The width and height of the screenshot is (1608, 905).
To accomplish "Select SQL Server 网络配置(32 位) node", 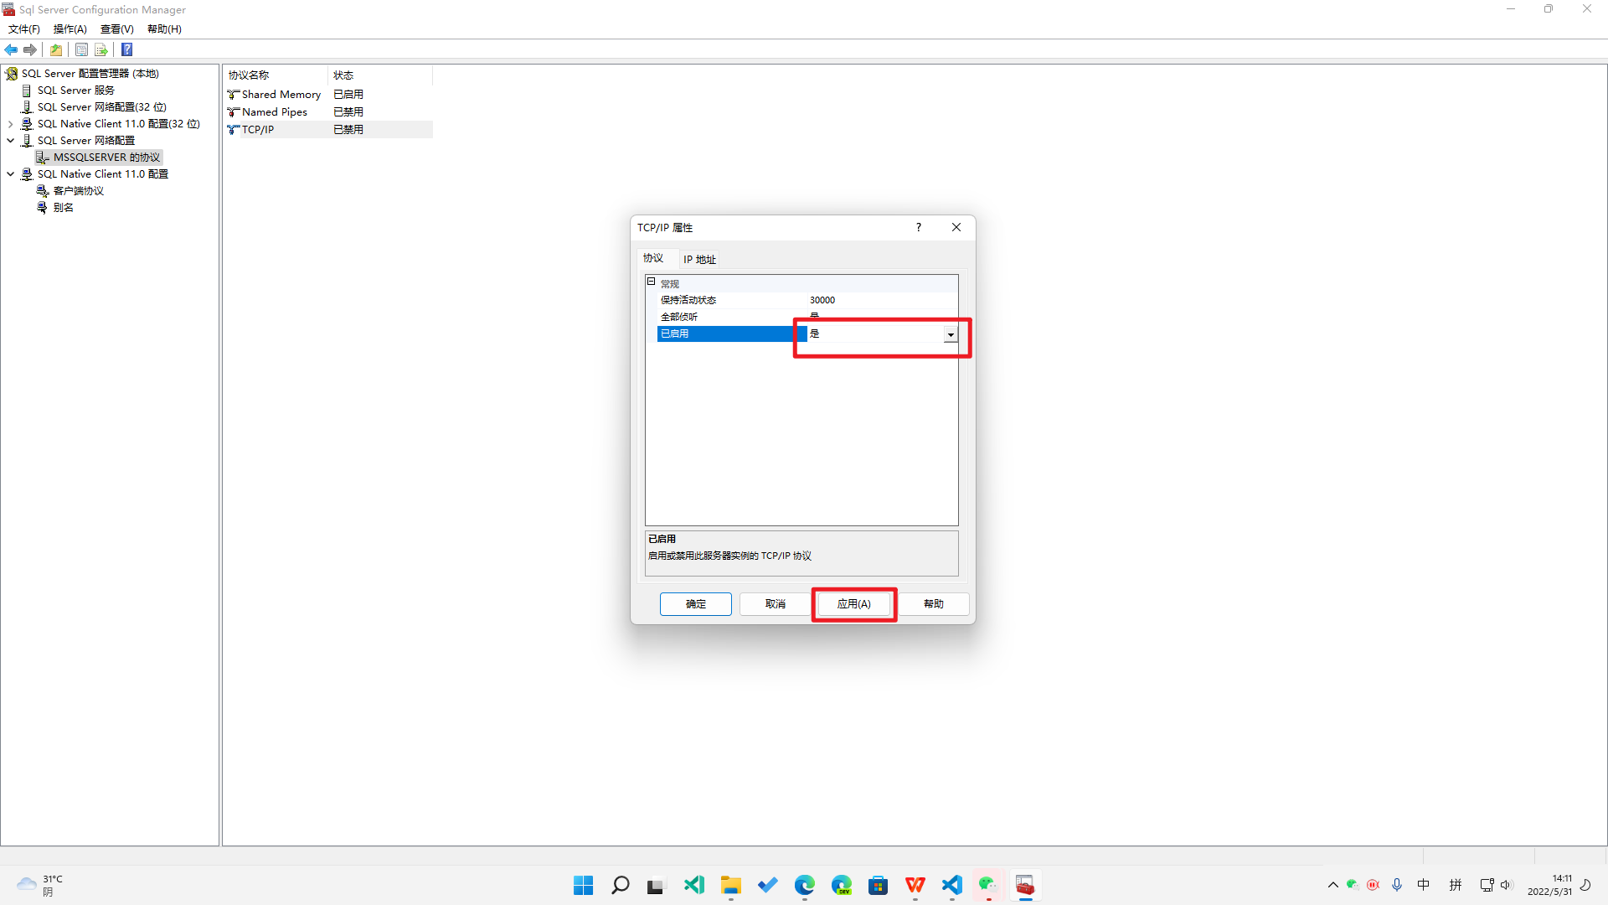I will [x=101, y=107].
